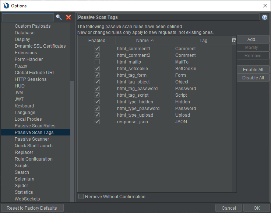271x213 pixels.
Task: Enable the html_mailto rule checkbox
Action: click(x=97, y=62)
